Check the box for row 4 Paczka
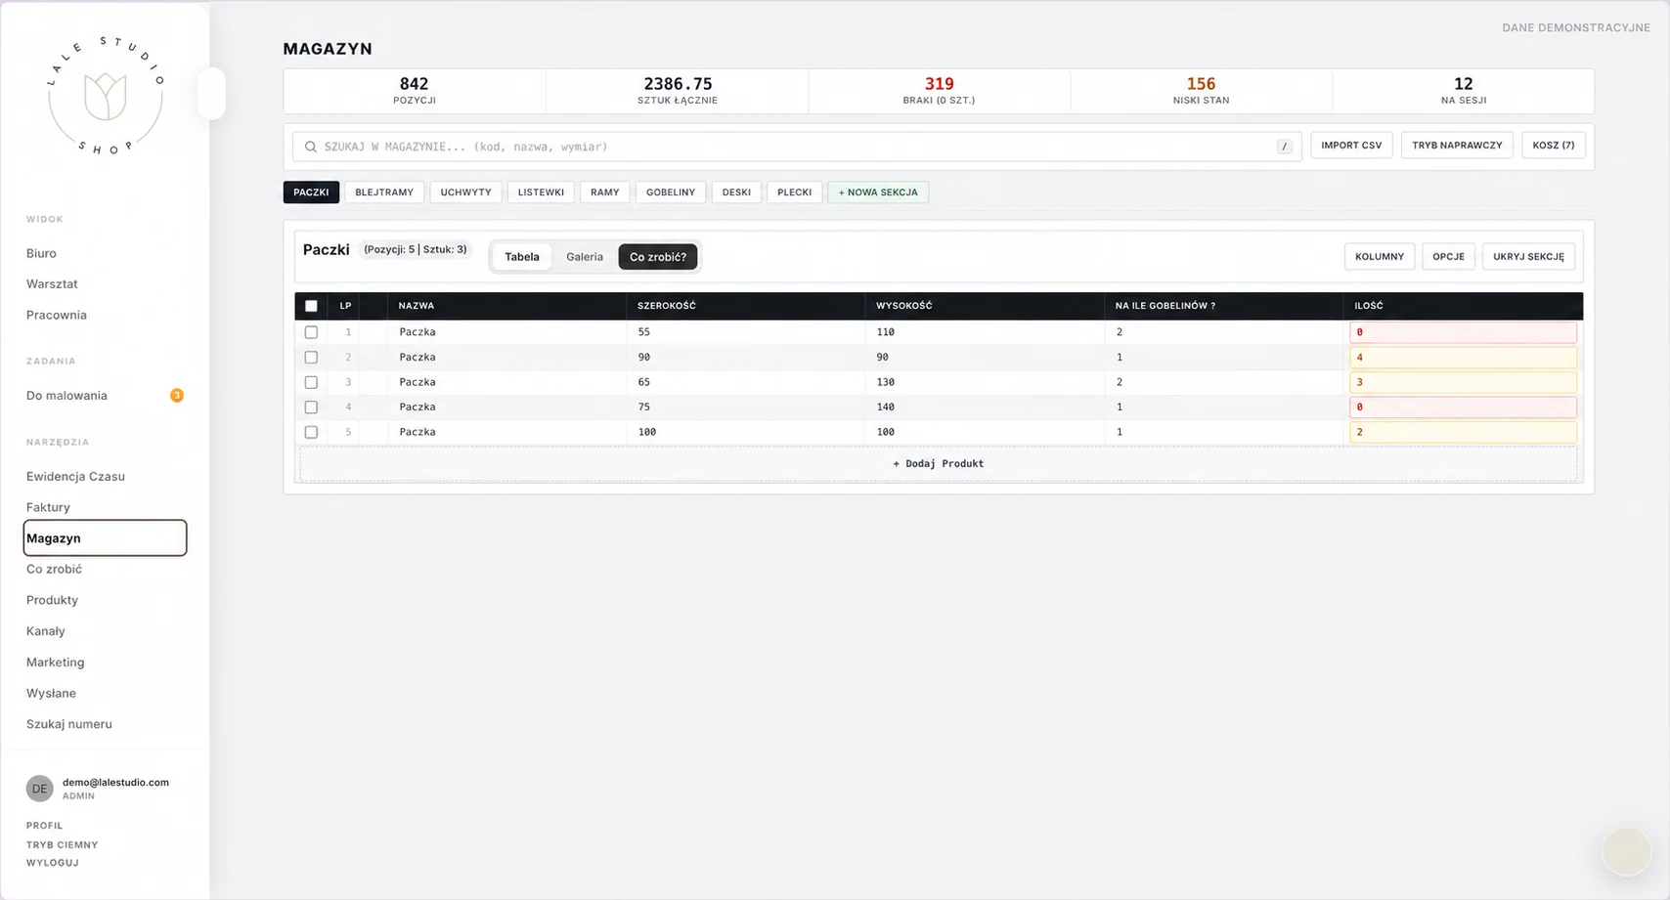This screenshot has height=900, width=1670. [311, 407]
